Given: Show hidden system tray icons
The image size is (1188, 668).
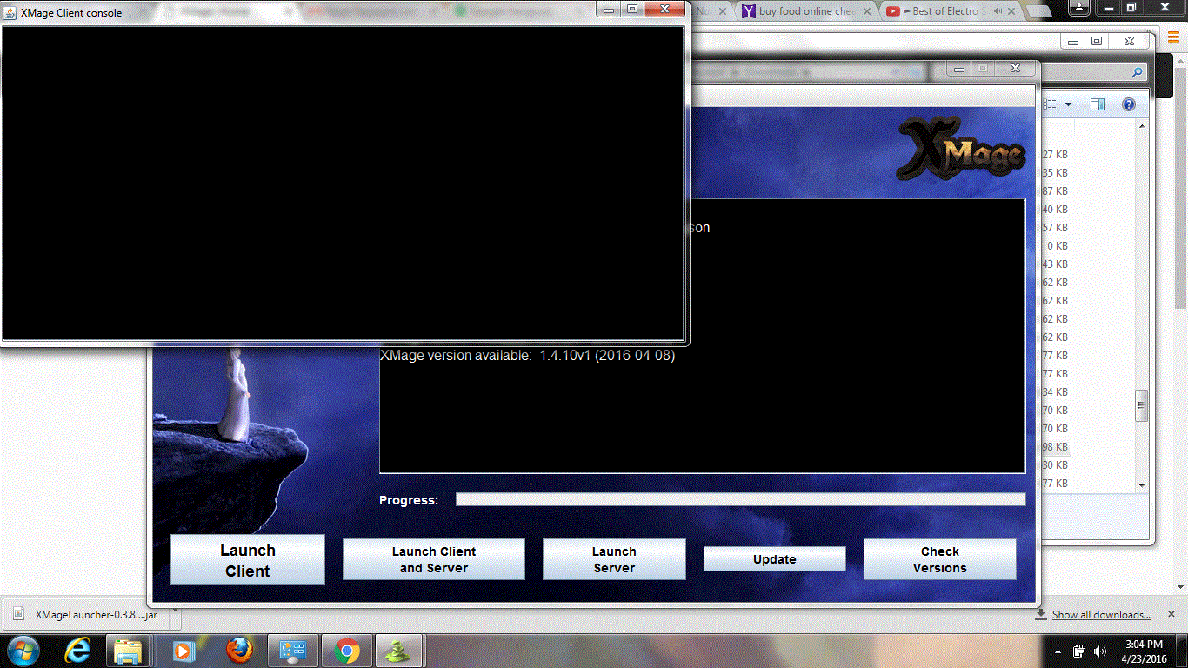Looking at the screenshot, I should (x=1058, y=651).
